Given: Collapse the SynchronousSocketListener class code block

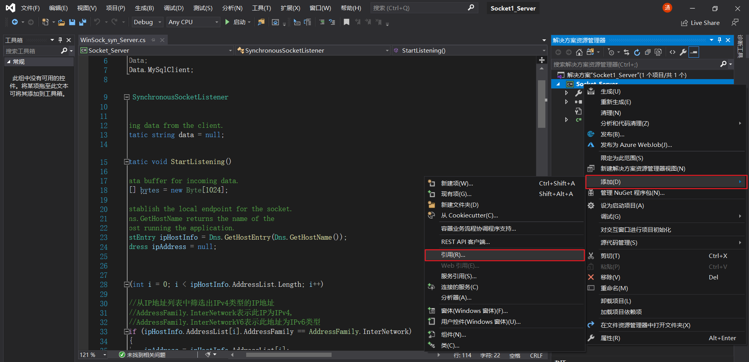Looking at the screenshot, I should (127, 97).
